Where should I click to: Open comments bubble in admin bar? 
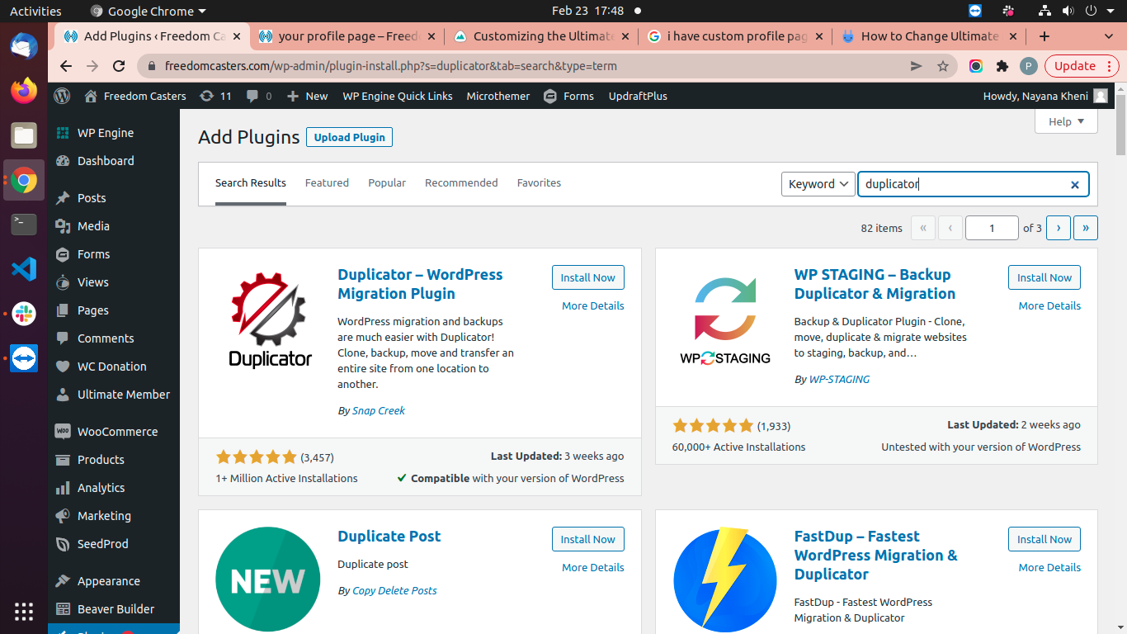[258, 96]
